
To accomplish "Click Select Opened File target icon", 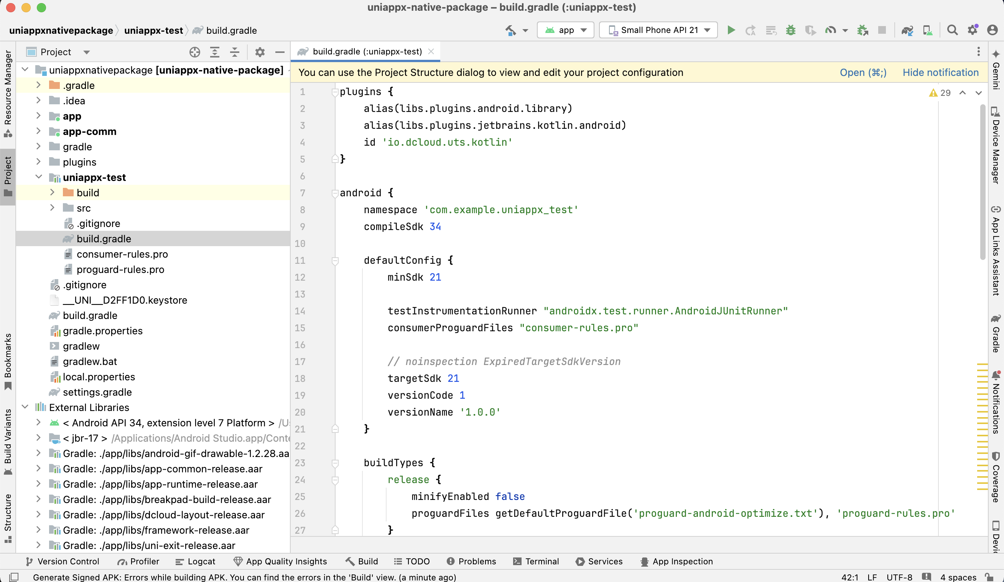I will pyautogui.click(x=194, y=52).
